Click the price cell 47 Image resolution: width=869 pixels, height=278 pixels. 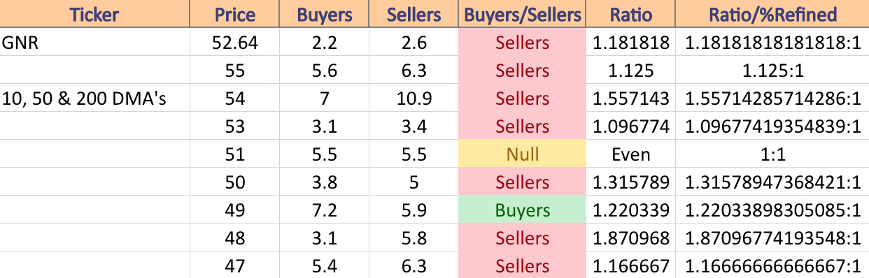(235, 266)
